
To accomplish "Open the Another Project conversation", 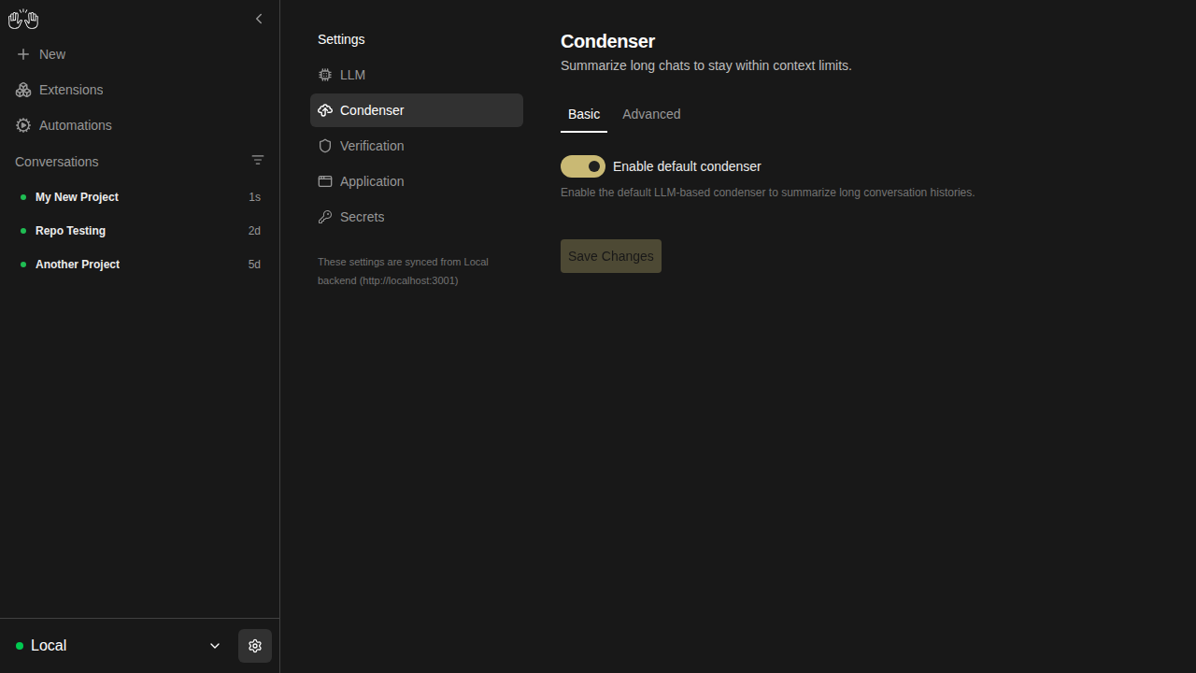I will 140,265.
